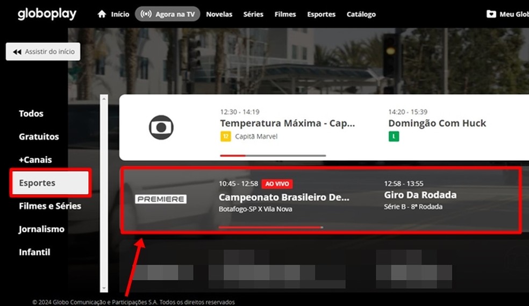
Task: Click the home icon beside Início
Action: tap(102, 14)
